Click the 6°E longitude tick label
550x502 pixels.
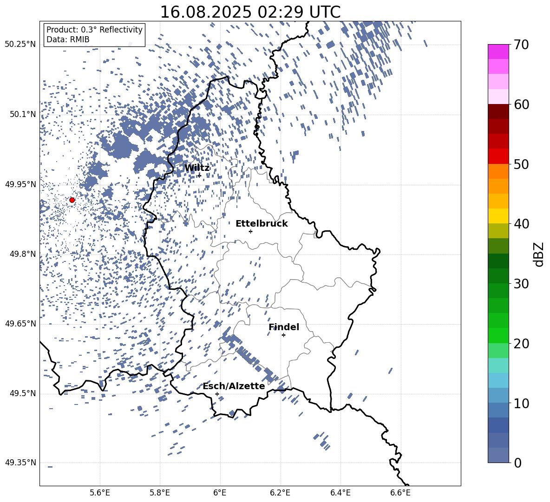click(x=220, y=493)
